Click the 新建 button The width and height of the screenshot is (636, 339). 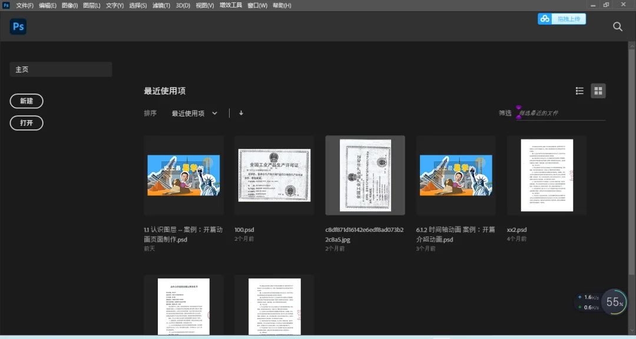26,101
